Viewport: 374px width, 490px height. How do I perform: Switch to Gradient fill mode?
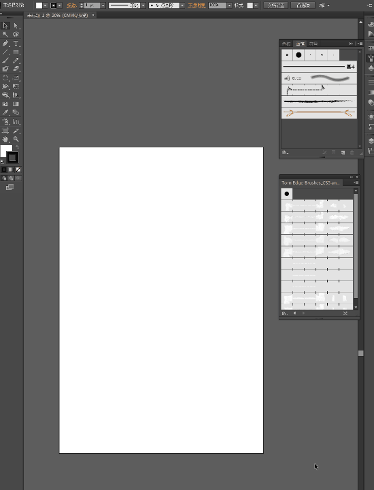11,169
